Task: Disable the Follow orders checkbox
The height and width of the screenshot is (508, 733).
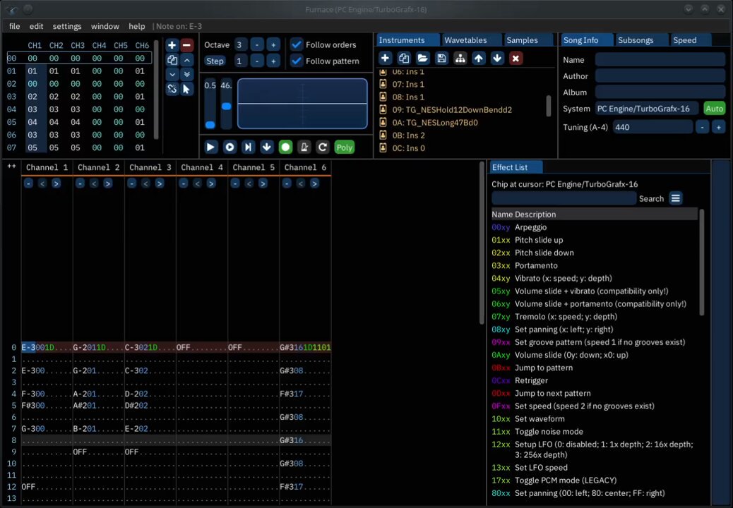Action: tap(297, 45)
